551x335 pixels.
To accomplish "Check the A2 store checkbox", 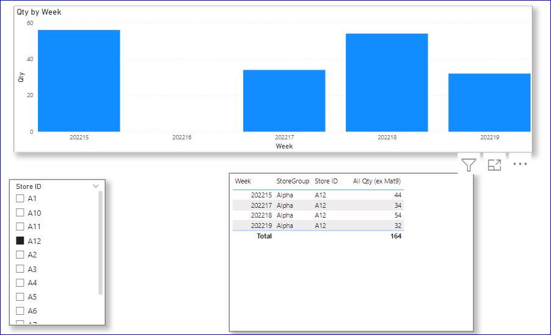I will point(20,254).
